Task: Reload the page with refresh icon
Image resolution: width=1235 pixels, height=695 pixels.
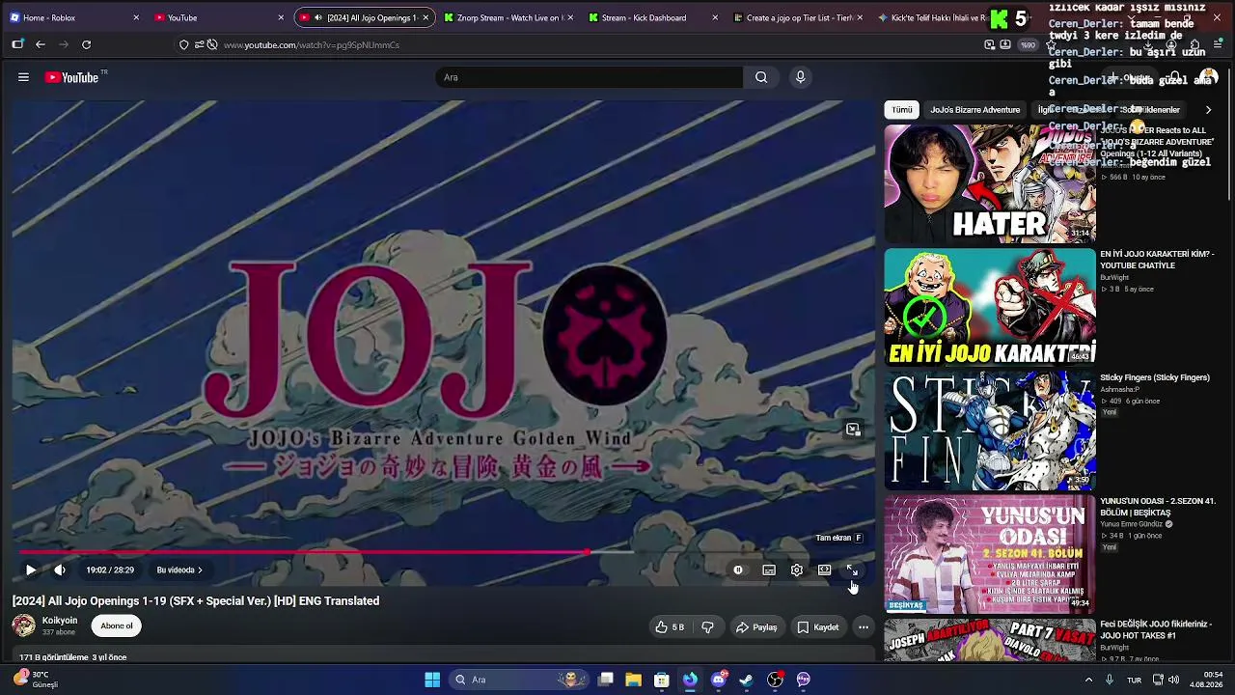Action: (x=86, y=44)
